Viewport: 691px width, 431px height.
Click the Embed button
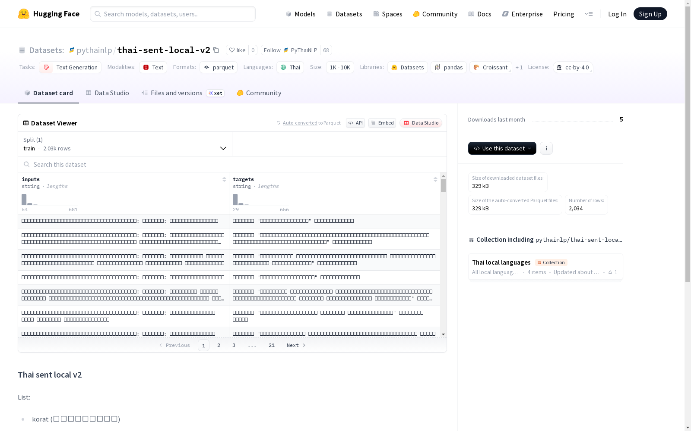[382, 123]
